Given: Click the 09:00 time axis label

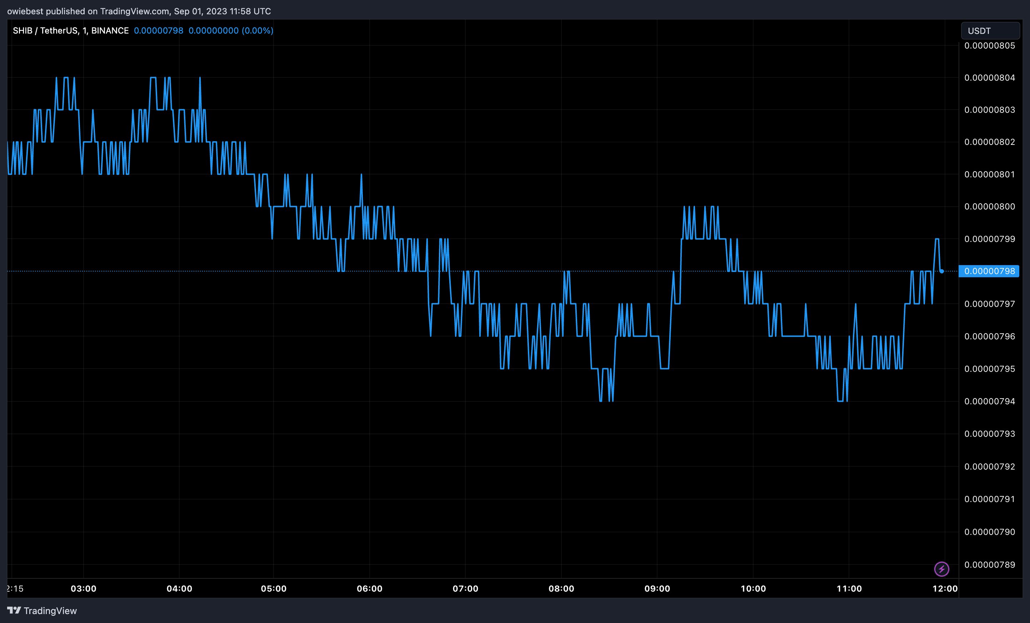Looking at the screenshot, I should [657, 589].
